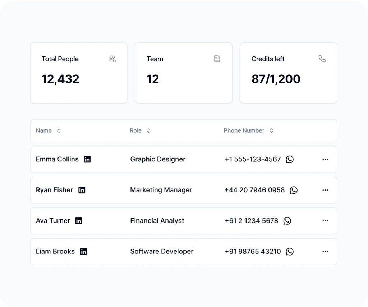368x307 pixels.
Task: Show more actions for Ava Turner
Action: [x=325, y=221]
